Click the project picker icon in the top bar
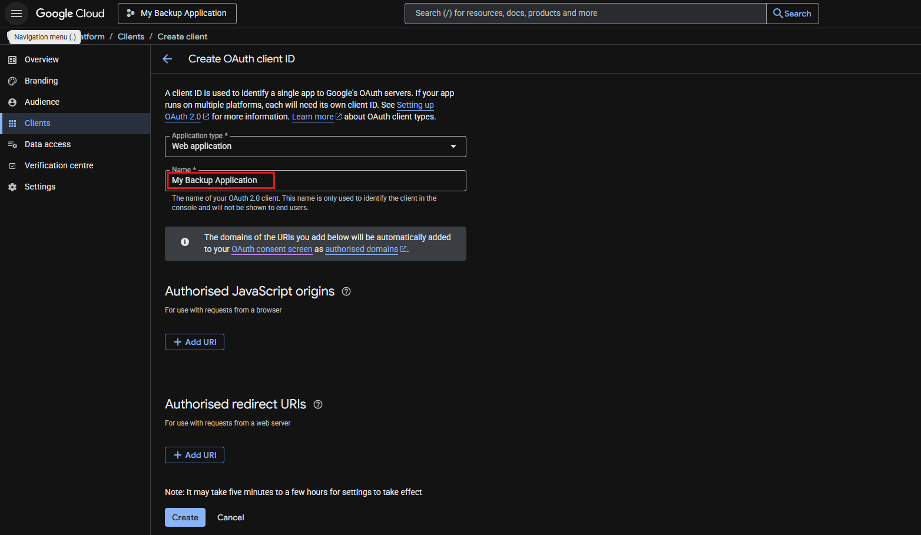This screenshot has width=921, height=535. click(x=131, y=13)
